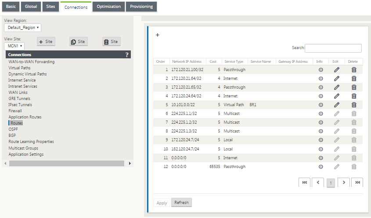371x218 pixels.
Task: Click the Refresh button
Action: (181, 202)
